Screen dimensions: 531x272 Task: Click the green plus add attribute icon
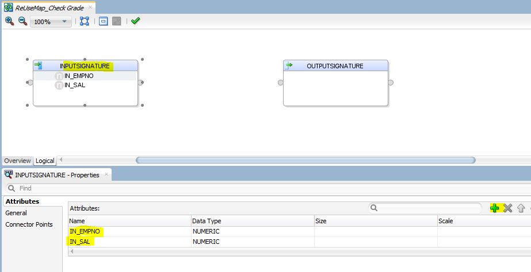point(494,208)
